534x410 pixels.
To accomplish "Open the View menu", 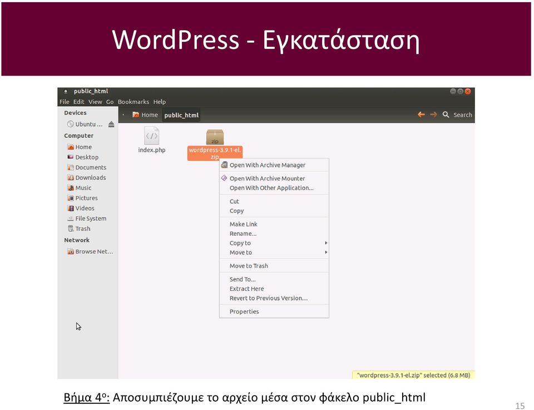I will (x=95, y=102).
